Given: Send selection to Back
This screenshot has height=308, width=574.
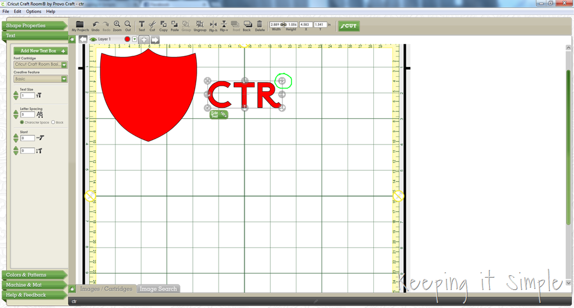Looking at the screenshot, I should (x=247, y=25).
